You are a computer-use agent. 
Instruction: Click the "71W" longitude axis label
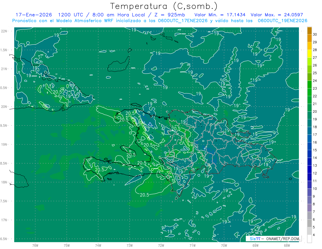point(192,246)
